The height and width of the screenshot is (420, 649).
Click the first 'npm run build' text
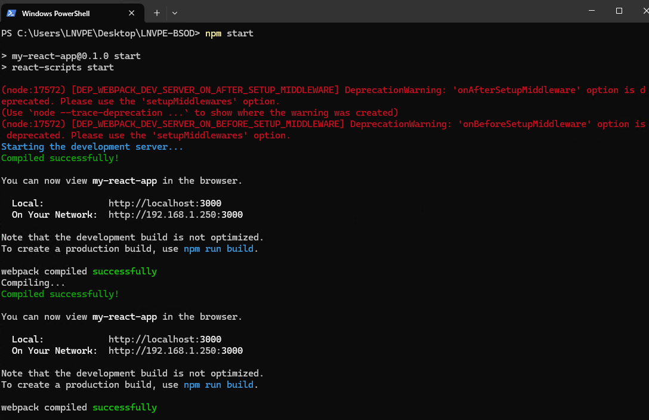[x=218, y=249]
